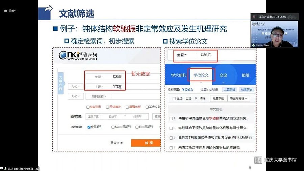This screenshot has width=304, height=171.
Task: Click the 正在讲话 speaker label bar
Action: tap(274, 17)
